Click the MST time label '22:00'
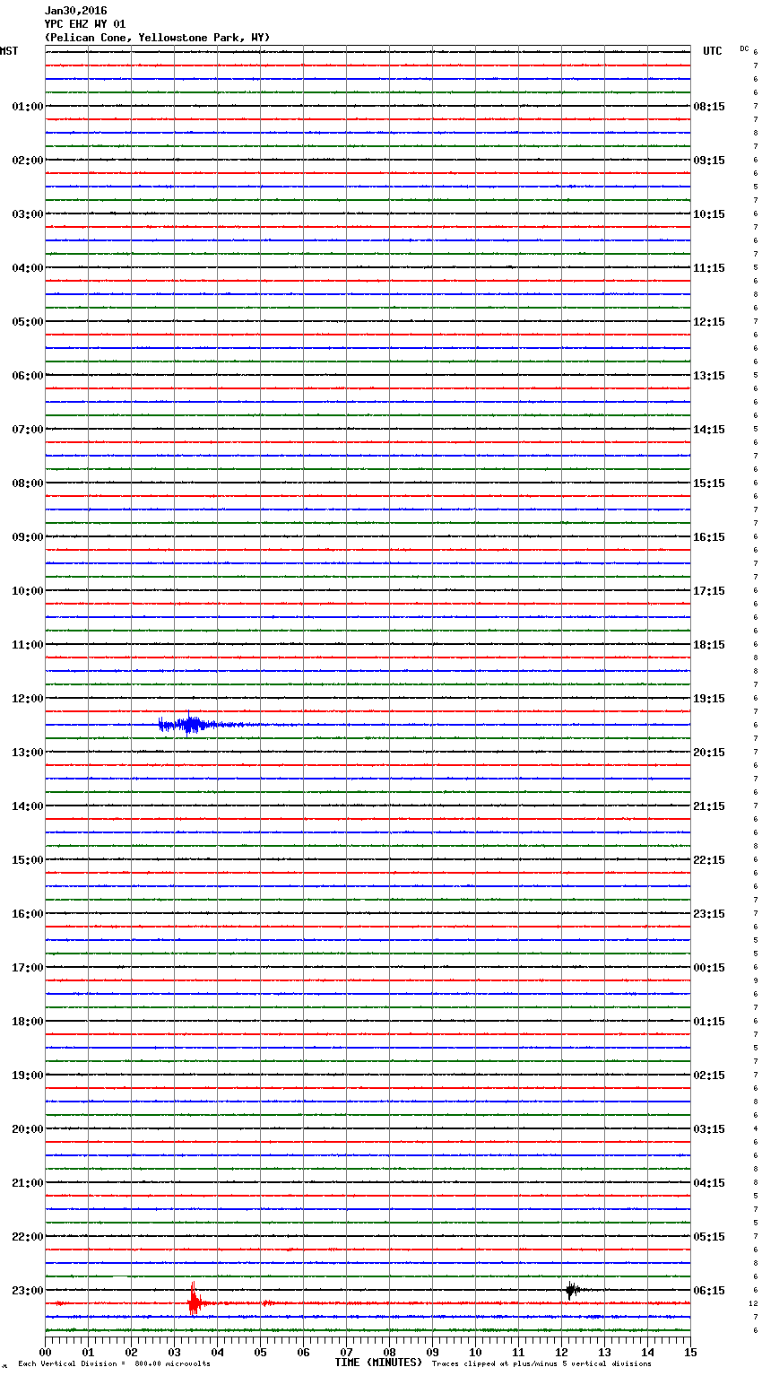The width and height of the screenshot is (762, 1376). coord(28,1237)
